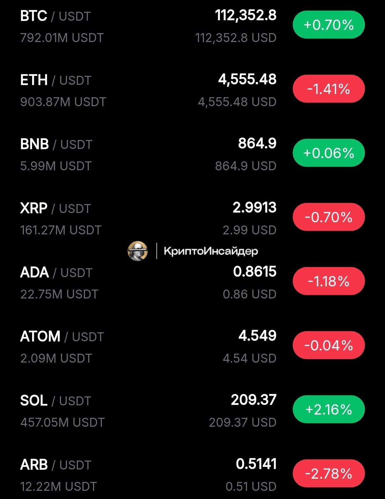Open the SOL / USDT market
This screenshot has height=499, width=385.
[192, 411]
